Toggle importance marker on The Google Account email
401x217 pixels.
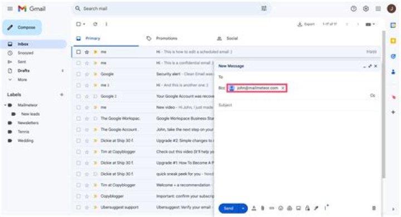95,130
